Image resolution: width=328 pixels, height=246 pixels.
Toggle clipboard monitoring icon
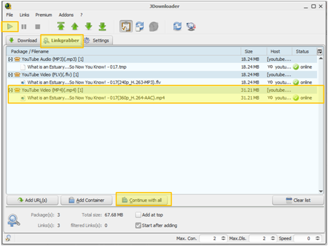coord(126,27)
